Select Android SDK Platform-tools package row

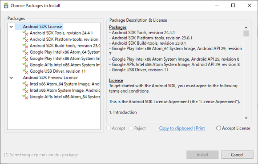(64, 39)
